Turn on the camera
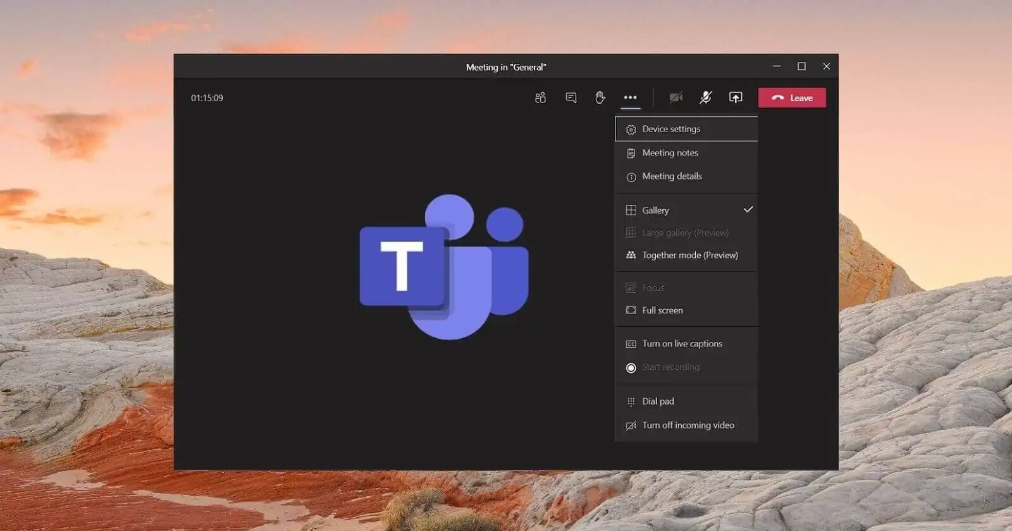Viewport: 1012px width, 531px height. click(676, 97)
